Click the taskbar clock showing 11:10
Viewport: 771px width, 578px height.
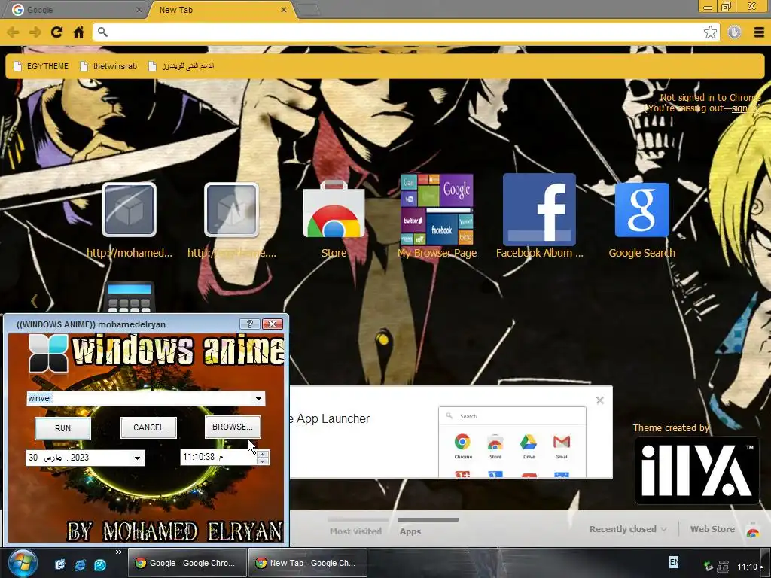pyautogui.click(x=749, y=567)
